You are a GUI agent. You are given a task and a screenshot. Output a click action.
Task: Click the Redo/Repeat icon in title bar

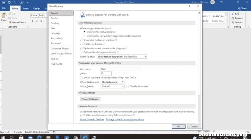click(9, 2)
